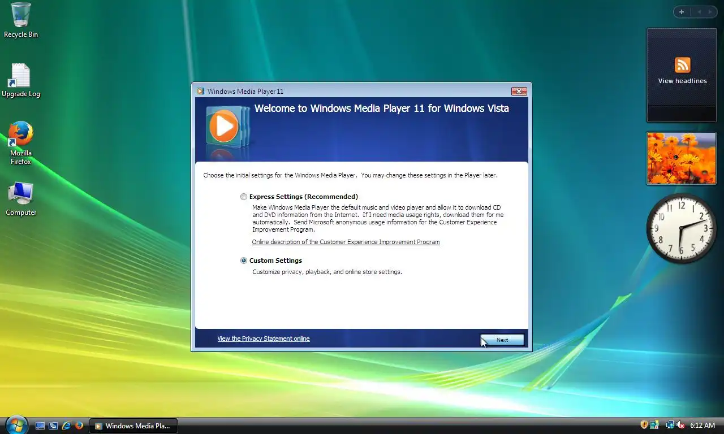Click Switch between windows in Quick Launch

53,426
